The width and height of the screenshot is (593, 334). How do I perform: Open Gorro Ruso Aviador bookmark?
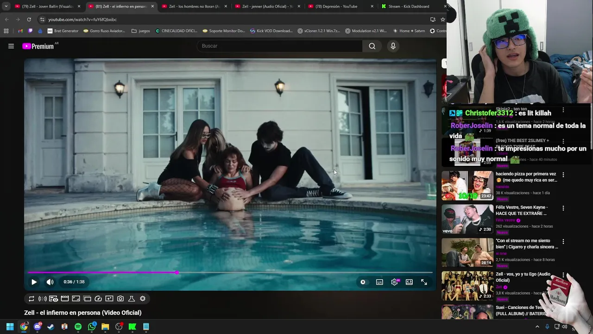(x=104, y=31)
